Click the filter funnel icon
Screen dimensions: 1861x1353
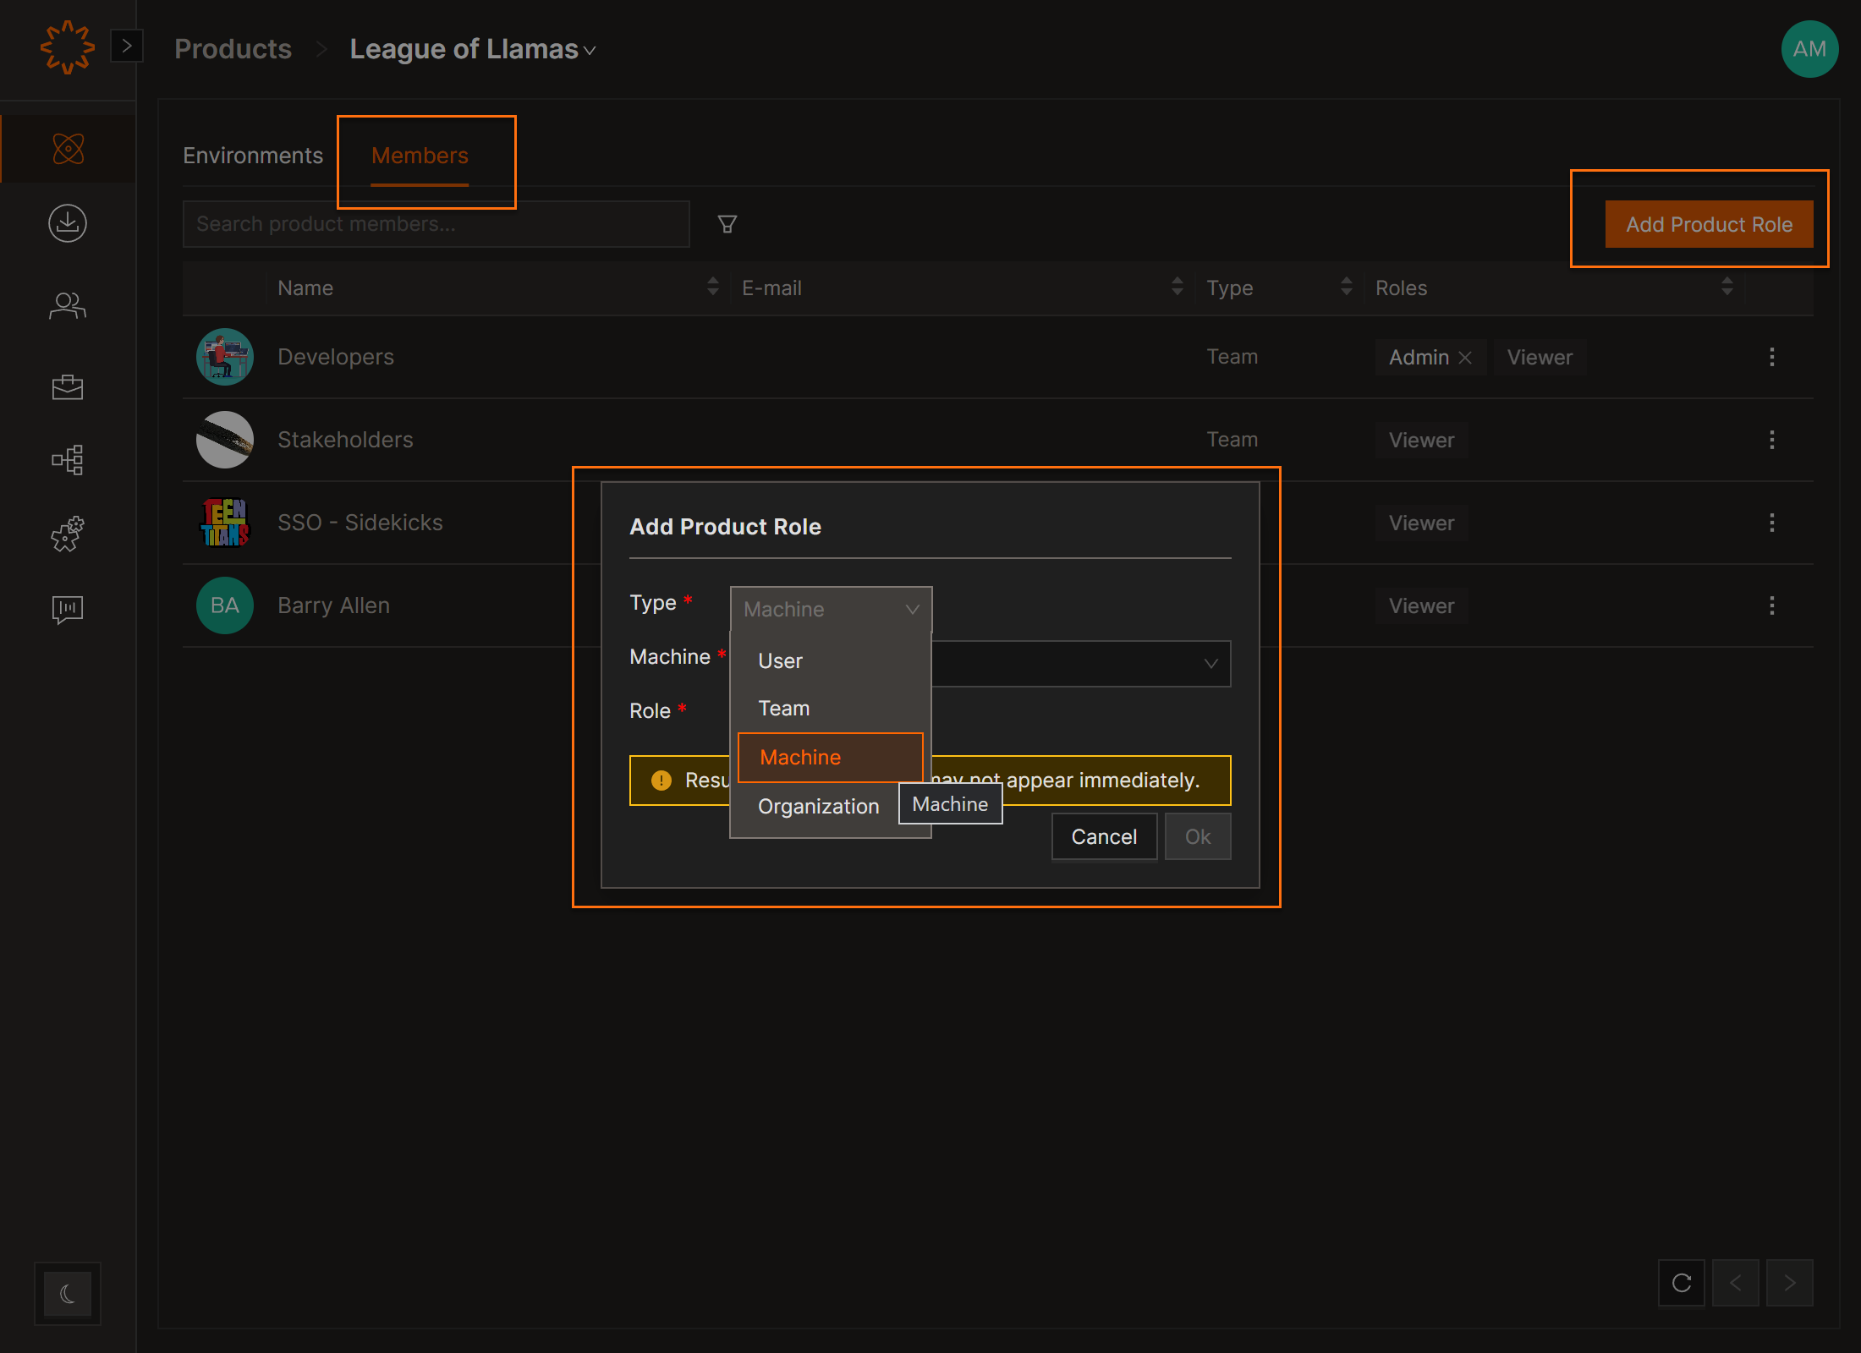tap(727, 224)
